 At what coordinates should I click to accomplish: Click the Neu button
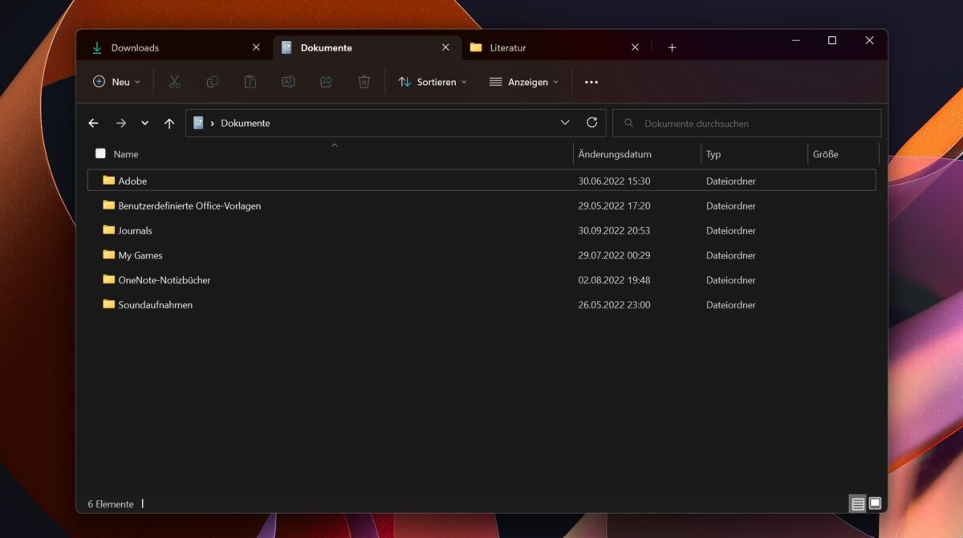coord(116,81)
